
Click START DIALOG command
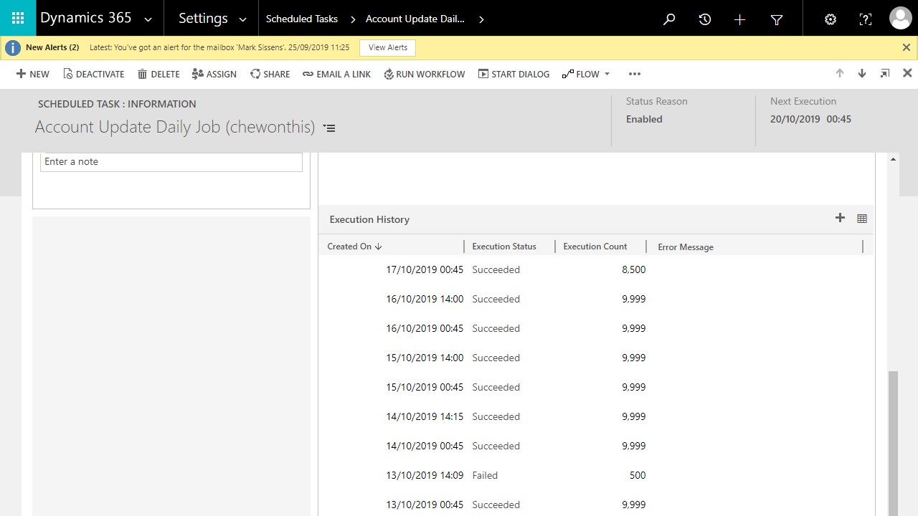click(x=514, y=74)
